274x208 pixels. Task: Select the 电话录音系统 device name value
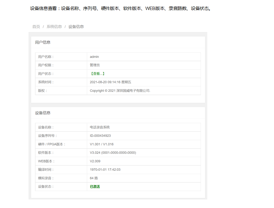pyautogui.click(x=100, y=127)
